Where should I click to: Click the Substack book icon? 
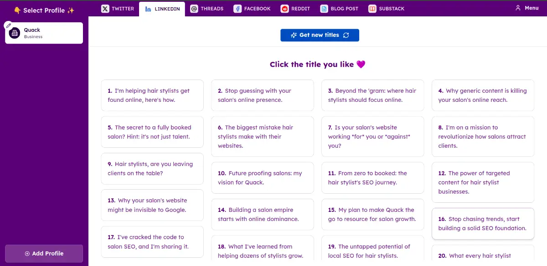pyautogui.click(x=372, y=9)
